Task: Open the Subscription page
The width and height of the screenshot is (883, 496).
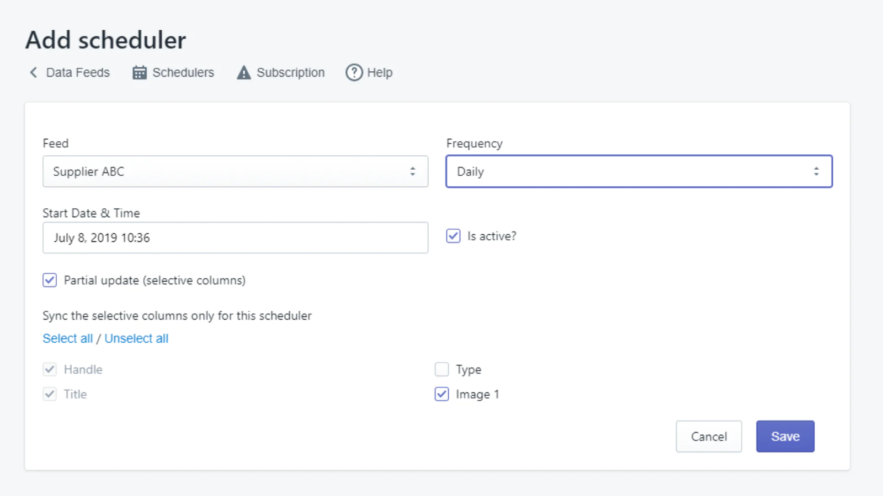Action: tap(290, 73)
